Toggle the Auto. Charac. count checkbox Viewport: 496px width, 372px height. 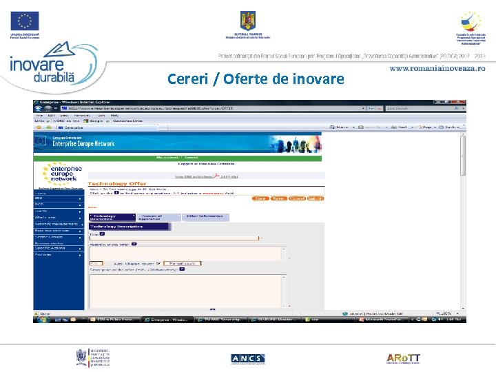[158, 263]
